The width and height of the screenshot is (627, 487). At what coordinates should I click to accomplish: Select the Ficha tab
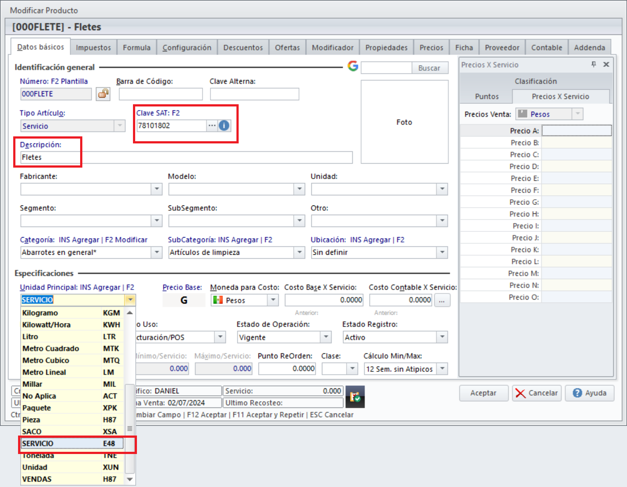tap(464, 48)
